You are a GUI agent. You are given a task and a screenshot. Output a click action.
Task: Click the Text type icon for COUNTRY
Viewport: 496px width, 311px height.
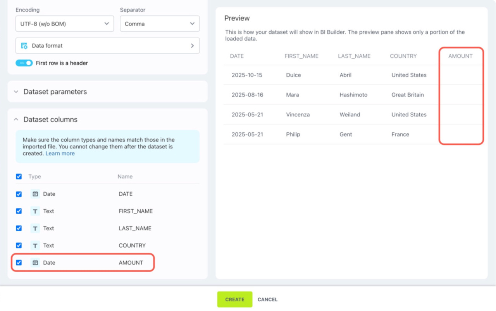[x=35, y=246]
